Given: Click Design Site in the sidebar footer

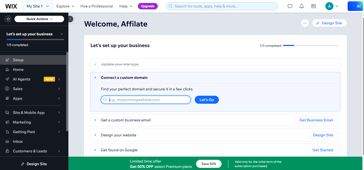Looking at the screenshot, I should (x=34, y=164).
